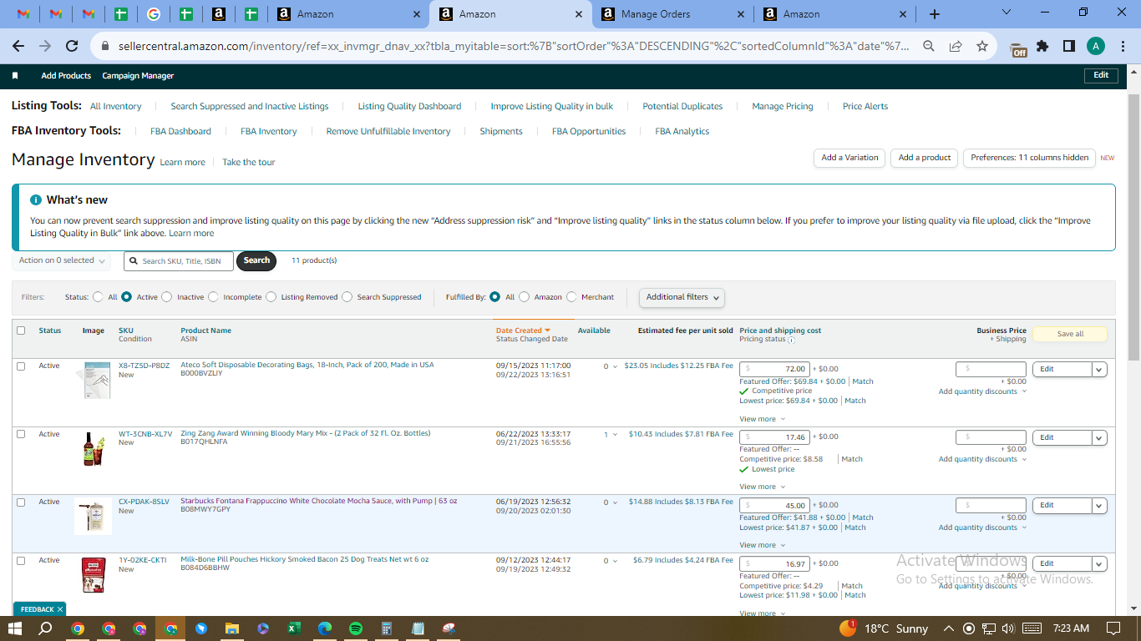Open the zoom magnifier in the address bar
Screen dimensions: 1141x641
928,47
